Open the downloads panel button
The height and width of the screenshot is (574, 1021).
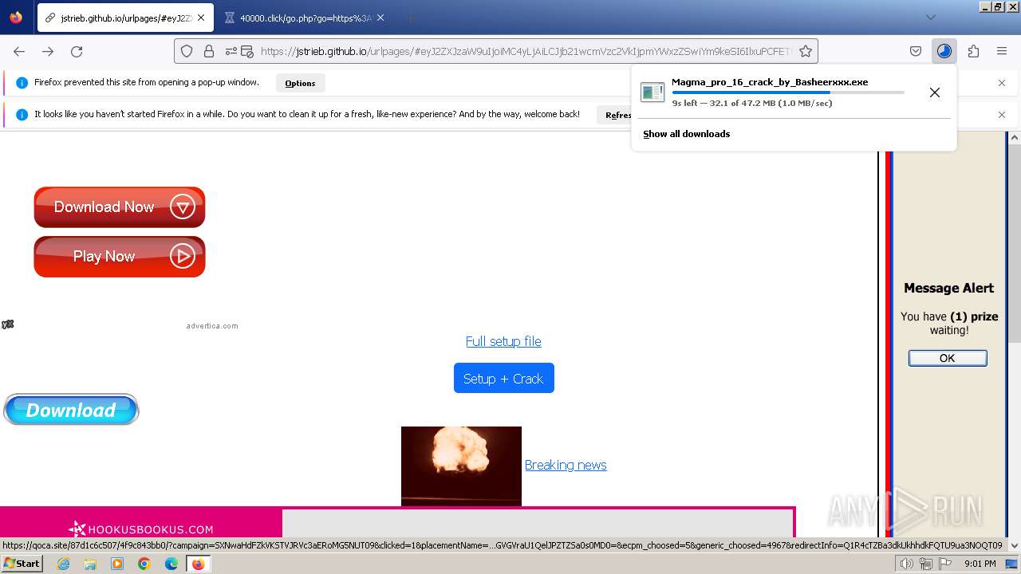[944, 51]
